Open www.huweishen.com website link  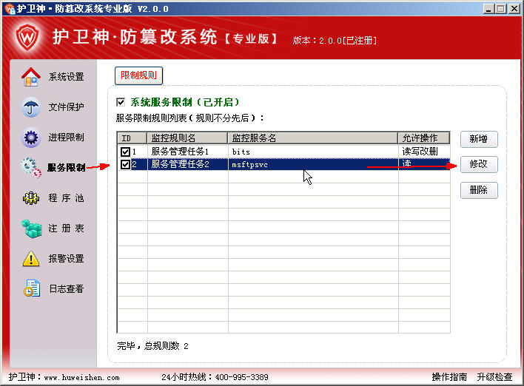[82, 378]
